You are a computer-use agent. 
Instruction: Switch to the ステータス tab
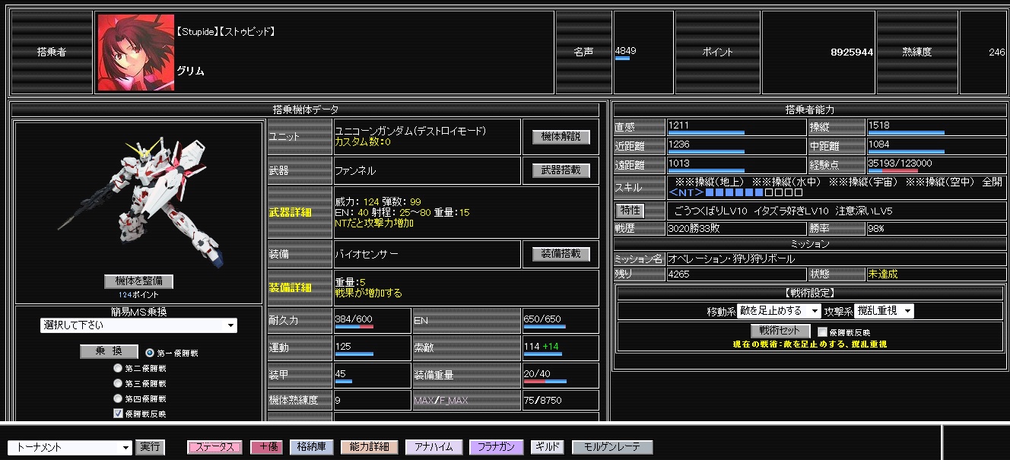(x=215, y=448)
